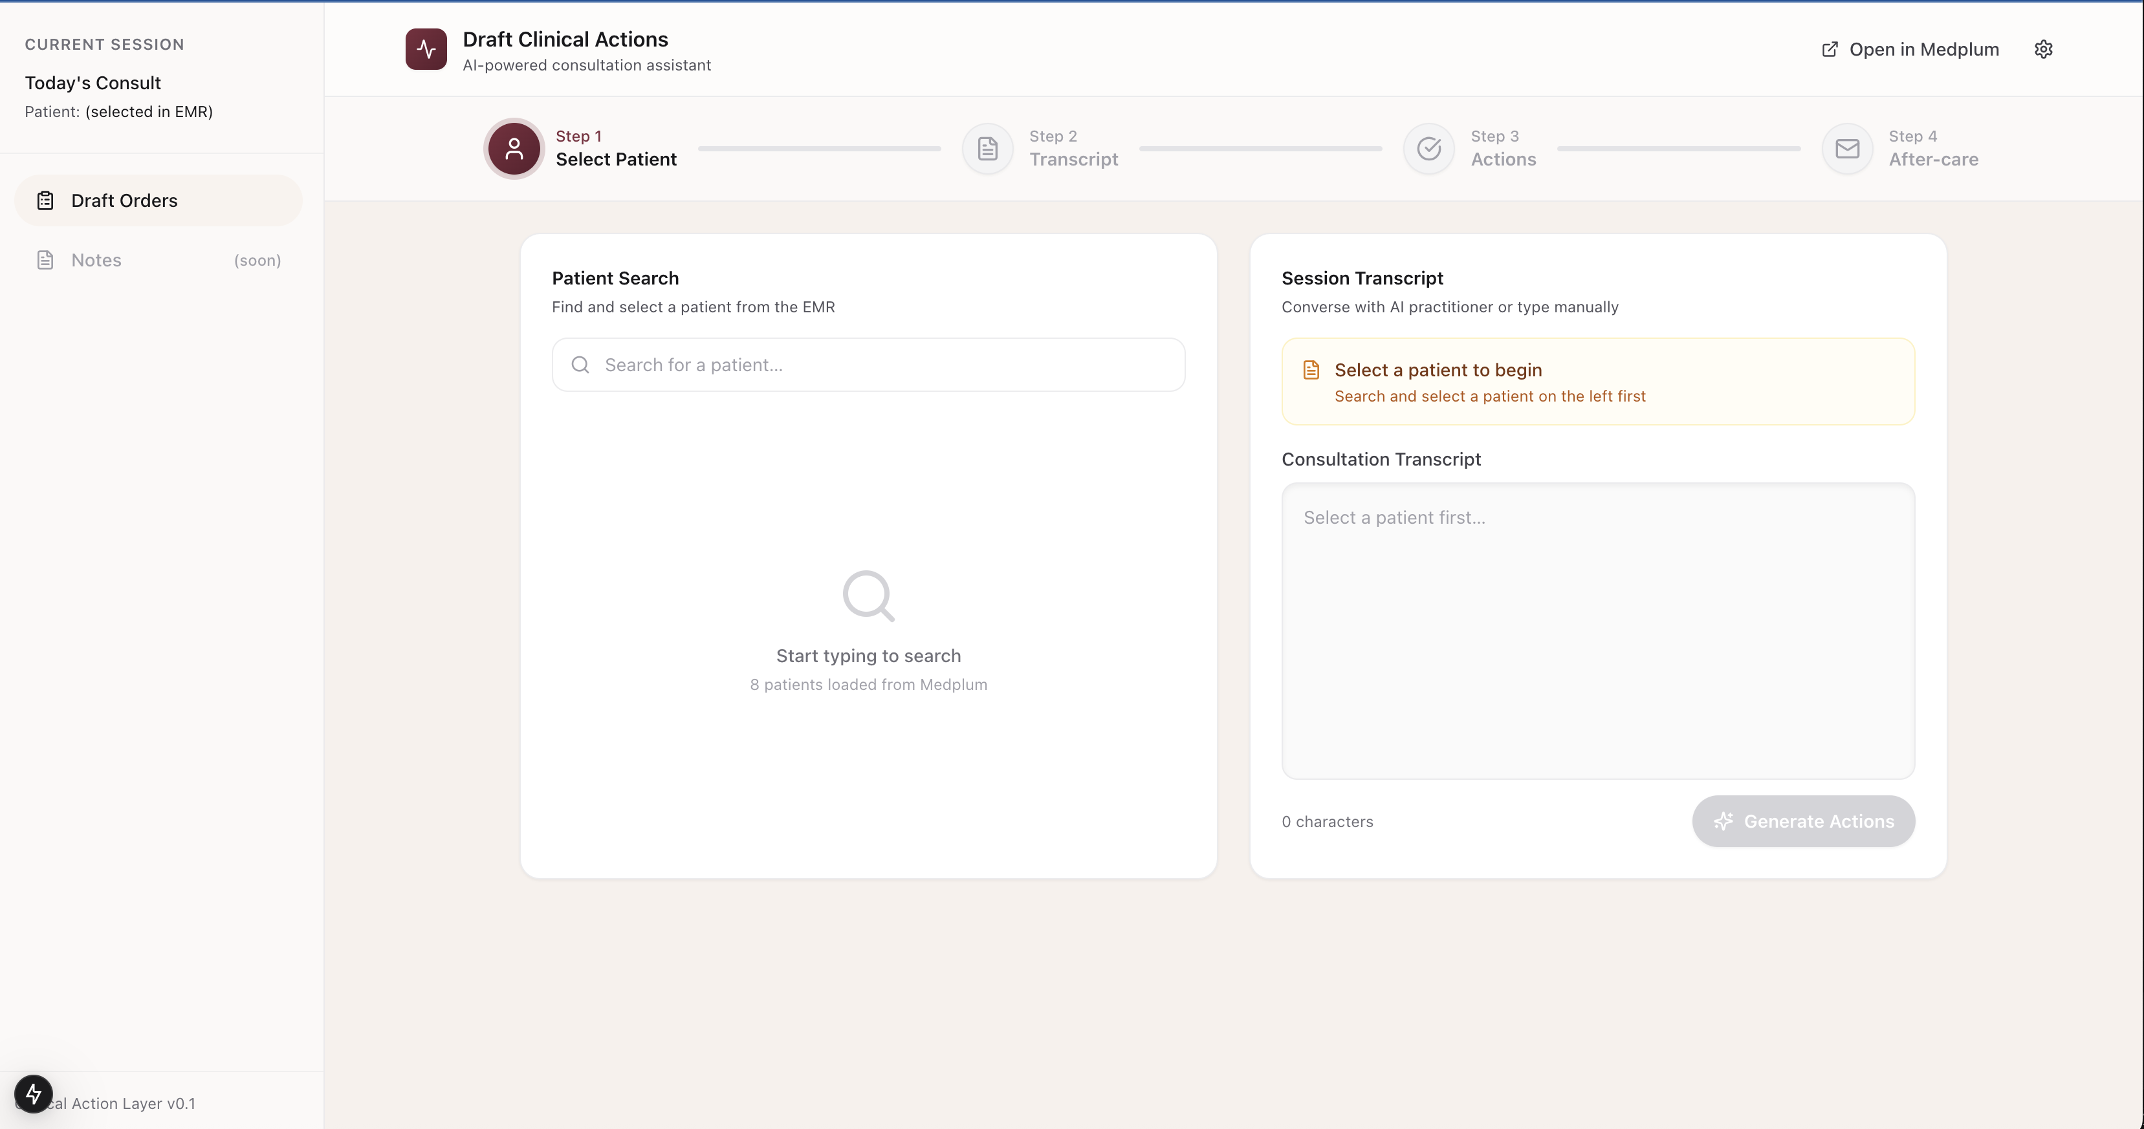The width and height of the screenshot is (2144, 1129).
Task: Click the large search icon in empty state
Action: (868, 596)
